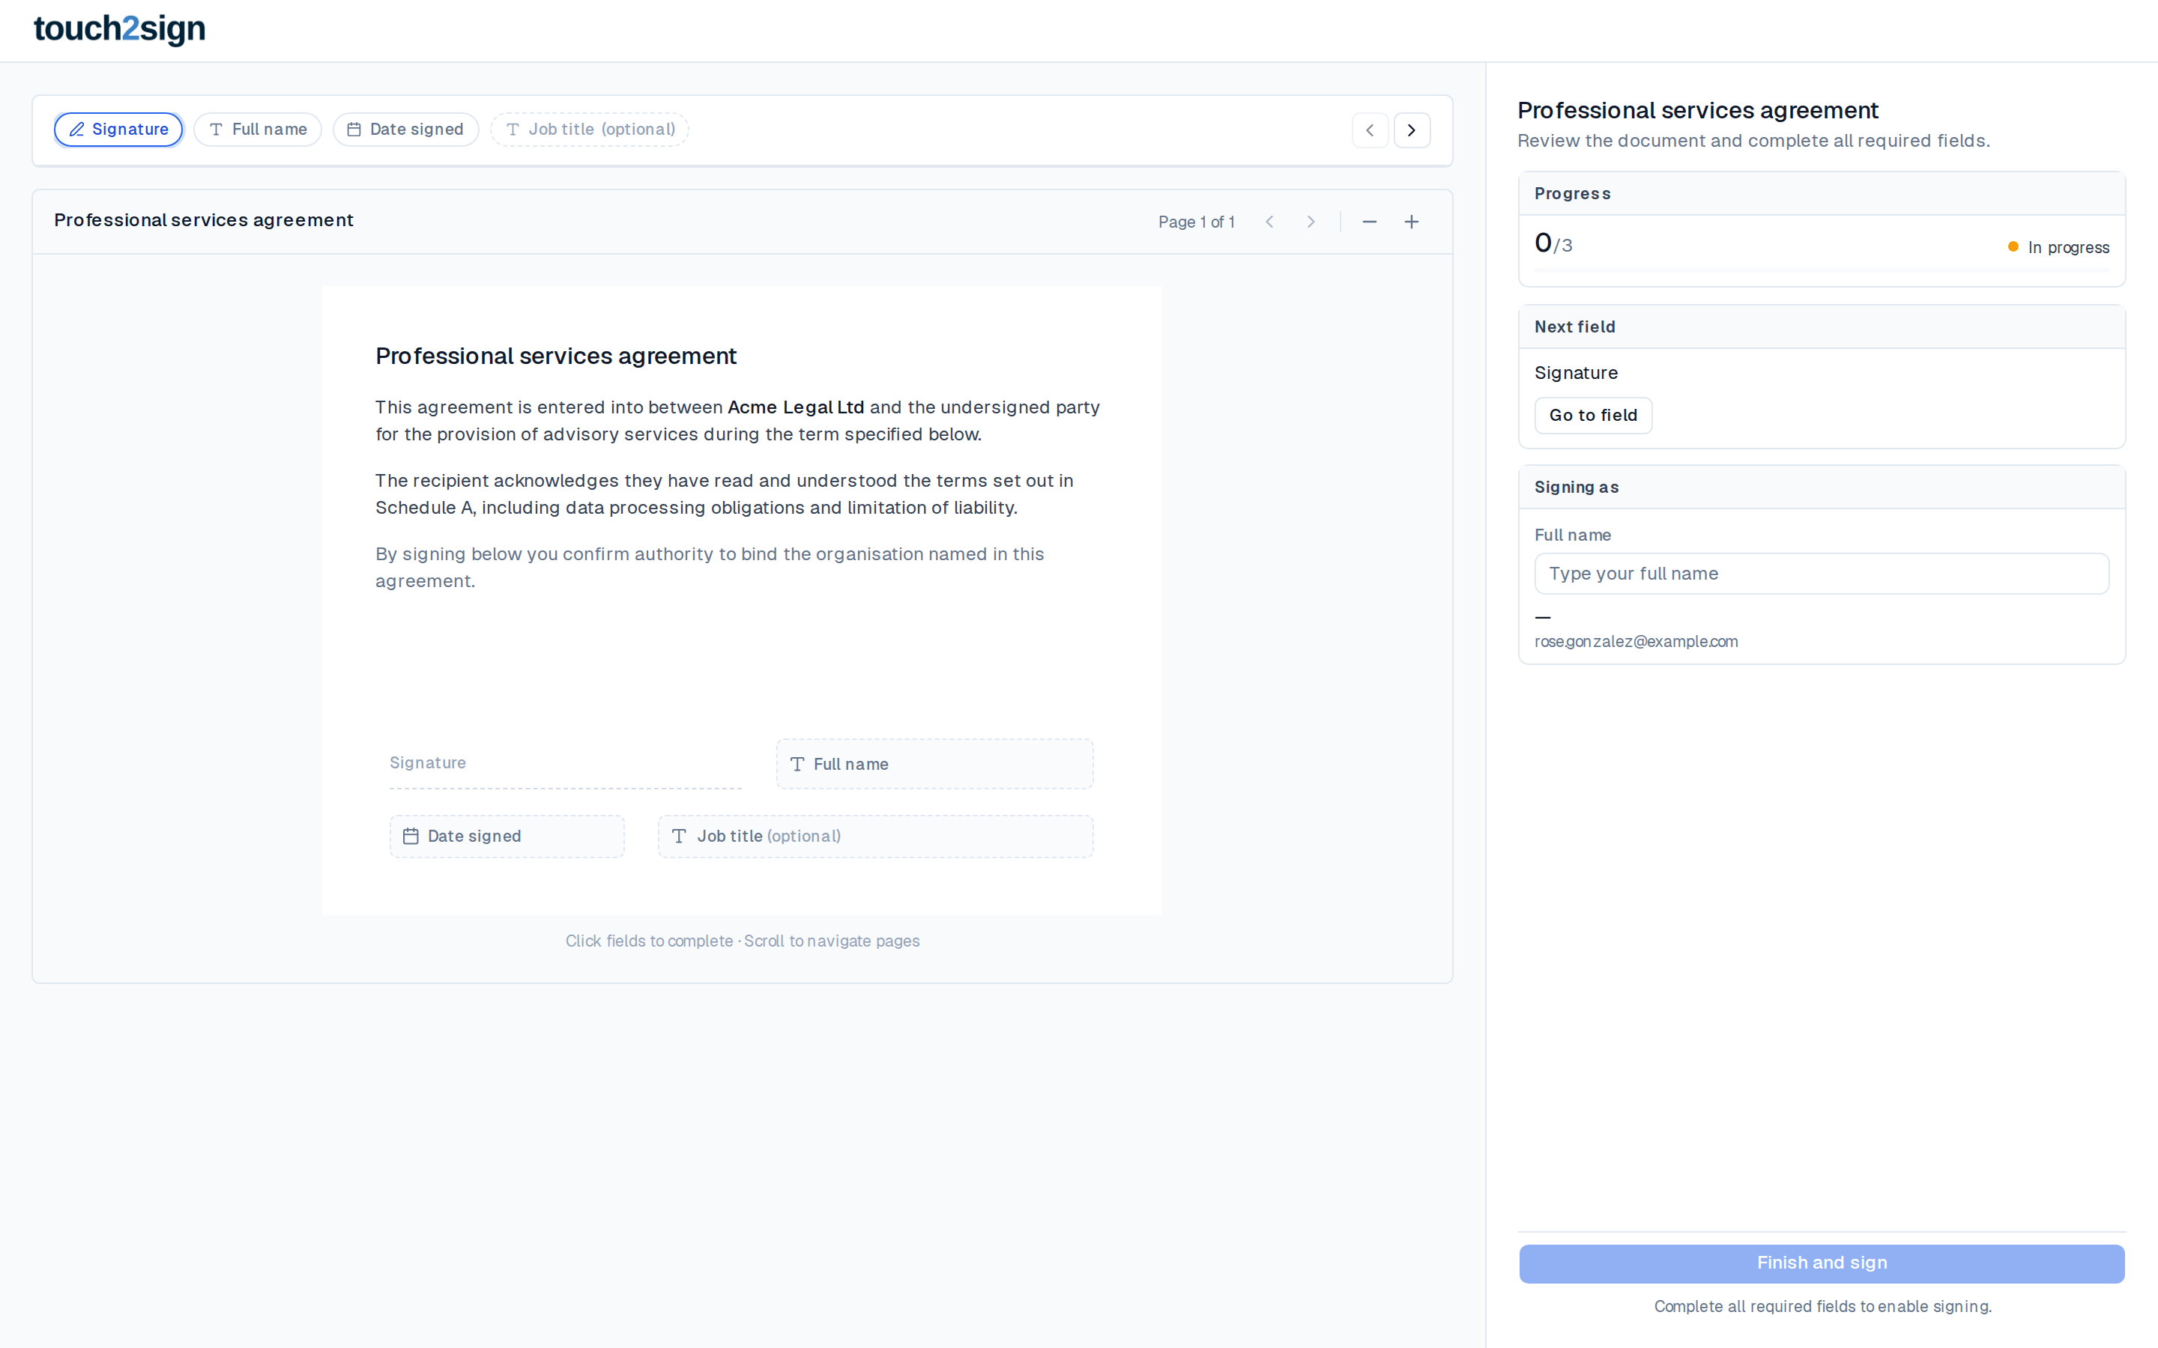The width and height of the screenshot is (2158, 1348).
Task: Select the Date signed chip in field toolbar
Action: (405, 130)
